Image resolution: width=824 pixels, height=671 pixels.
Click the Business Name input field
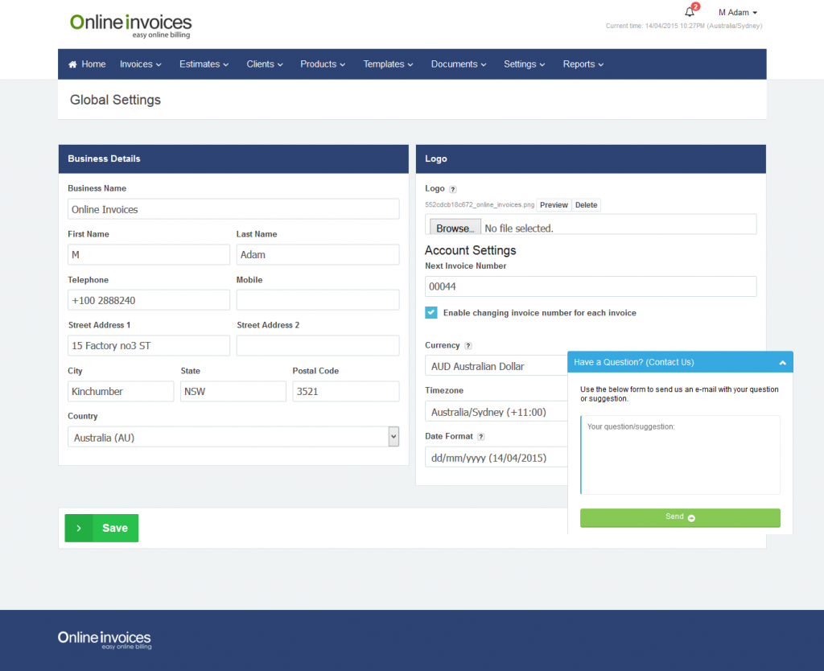point(233,209)
